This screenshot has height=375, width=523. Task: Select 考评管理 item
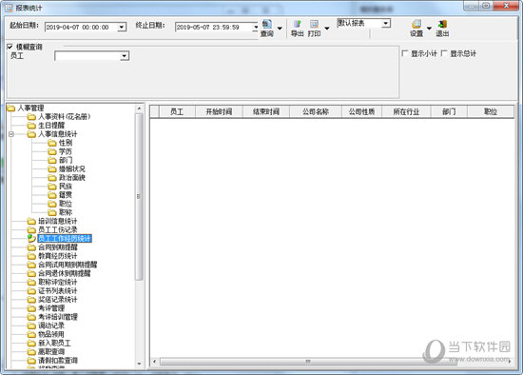(x=46, y=307)
